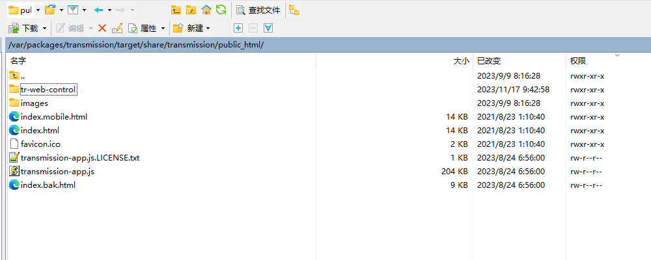
Task: Delete selected file with red X icon
Action: [x=102, y=28]
